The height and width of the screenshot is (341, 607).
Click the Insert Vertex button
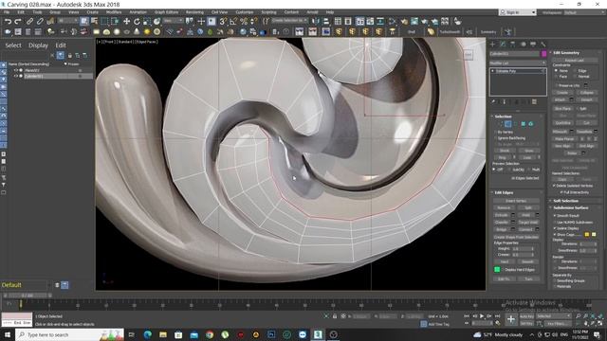pyautogui.click(x=516, y=201)
